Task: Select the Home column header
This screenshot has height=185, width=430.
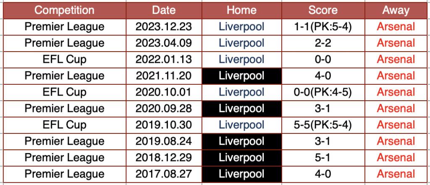Action: [241, 10]
